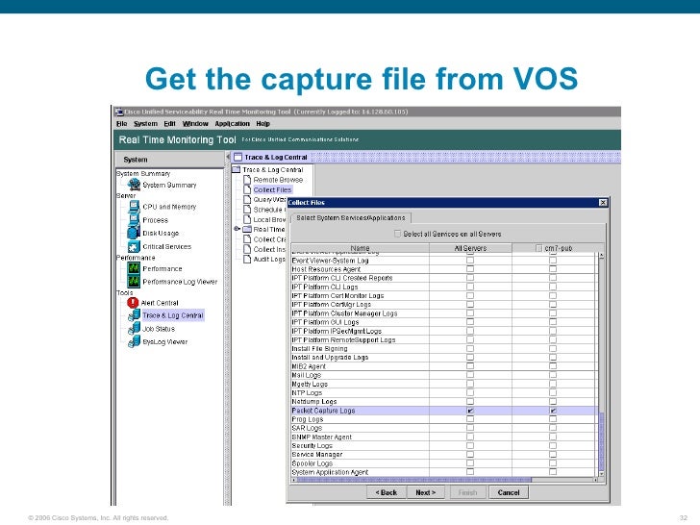Open the System menu
The width and height of the screenshot is (700, 525).
145,124
